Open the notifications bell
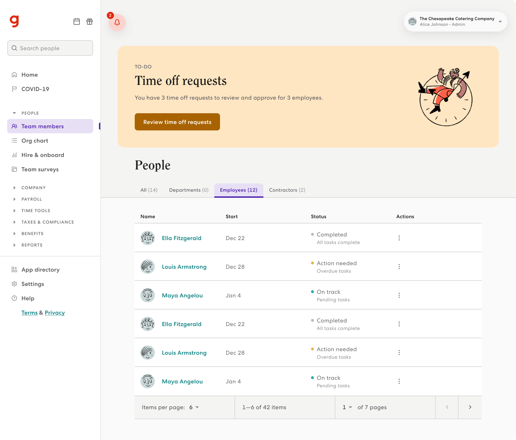Screen dimensions: 516x440 point(117,23)
